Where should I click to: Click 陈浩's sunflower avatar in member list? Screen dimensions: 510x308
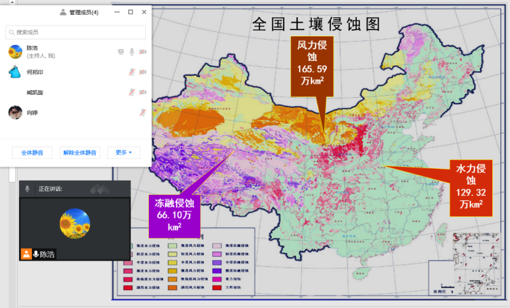click(15, 52)
